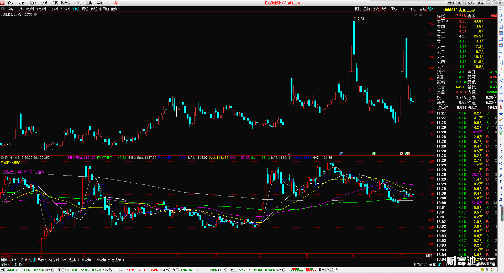Viewport: 504px width, 273px height.
Task: Click the green scrollbar thumb in right sidebar
Action: [503, 214]
